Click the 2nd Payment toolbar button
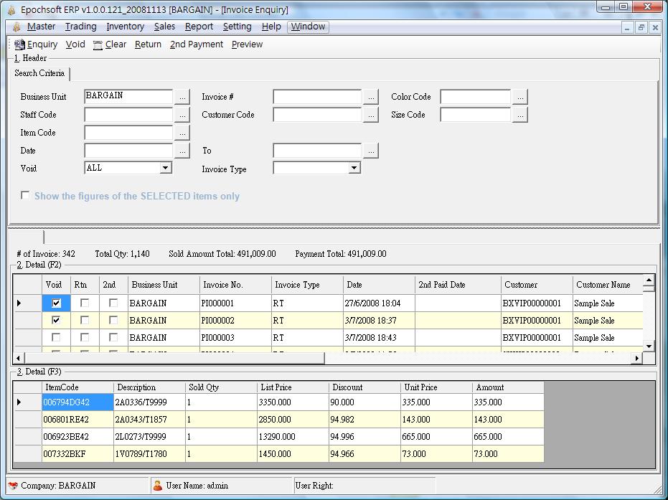This screenshot has width=668, height=500. tap(196, 44)
